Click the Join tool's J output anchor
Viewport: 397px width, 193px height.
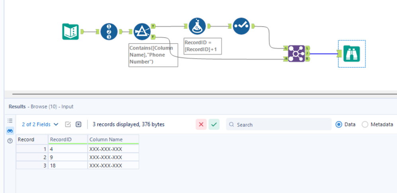307,54
